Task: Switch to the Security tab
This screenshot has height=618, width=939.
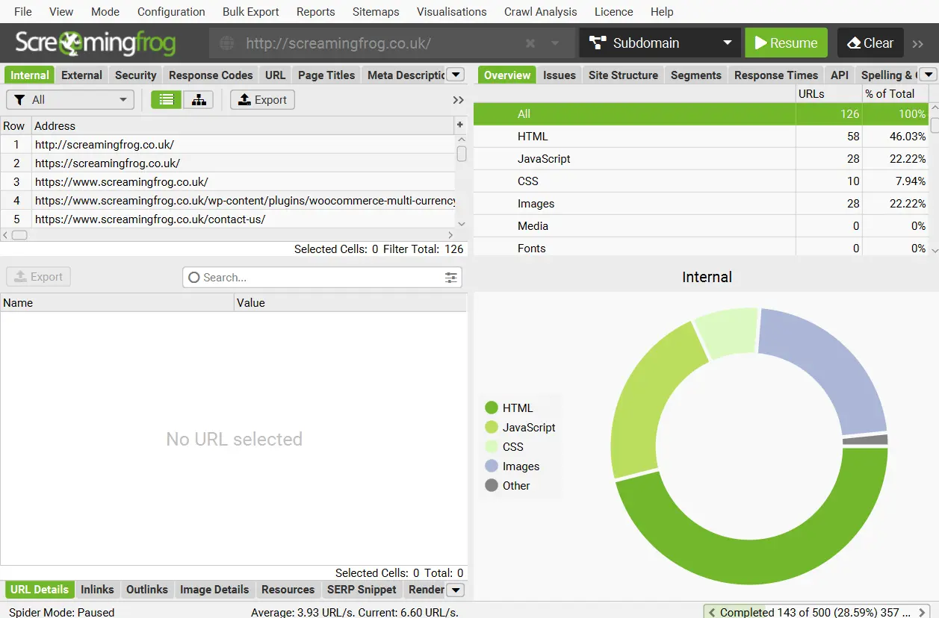Action: tap(136, 75)
